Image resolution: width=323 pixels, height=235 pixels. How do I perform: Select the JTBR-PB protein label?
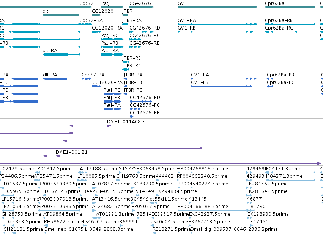pos(133,82)
